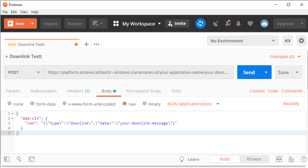Switch to the Headers tab

(x=78, y=91)
